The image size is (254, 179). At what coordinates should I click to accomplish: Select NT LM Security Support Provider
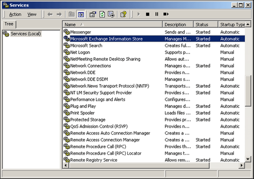click(x=154, y=93)
